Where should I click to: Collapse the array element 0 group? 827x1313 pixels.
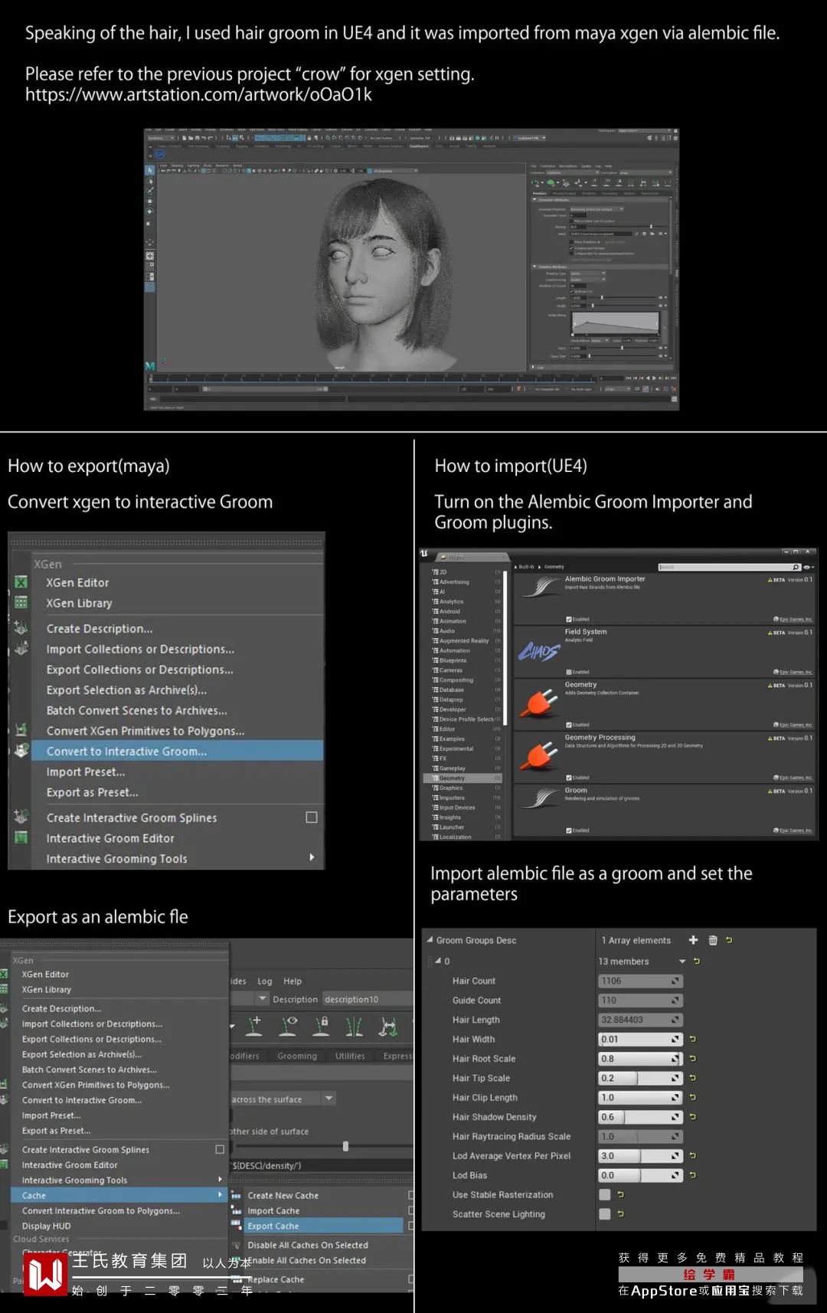[x=438, y=961]
